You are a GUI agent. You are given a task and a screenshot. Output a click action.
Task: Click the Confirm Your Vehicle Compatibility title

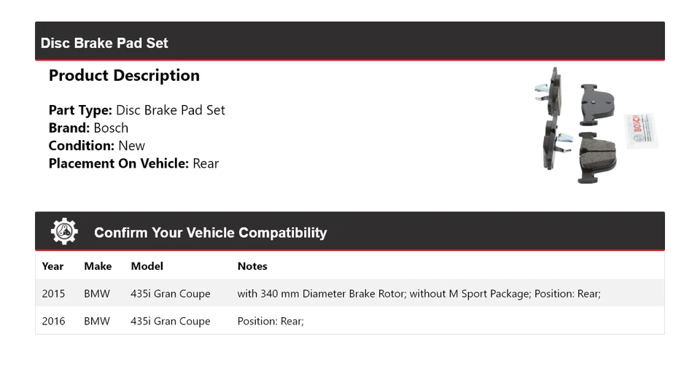tap(210, 233)
